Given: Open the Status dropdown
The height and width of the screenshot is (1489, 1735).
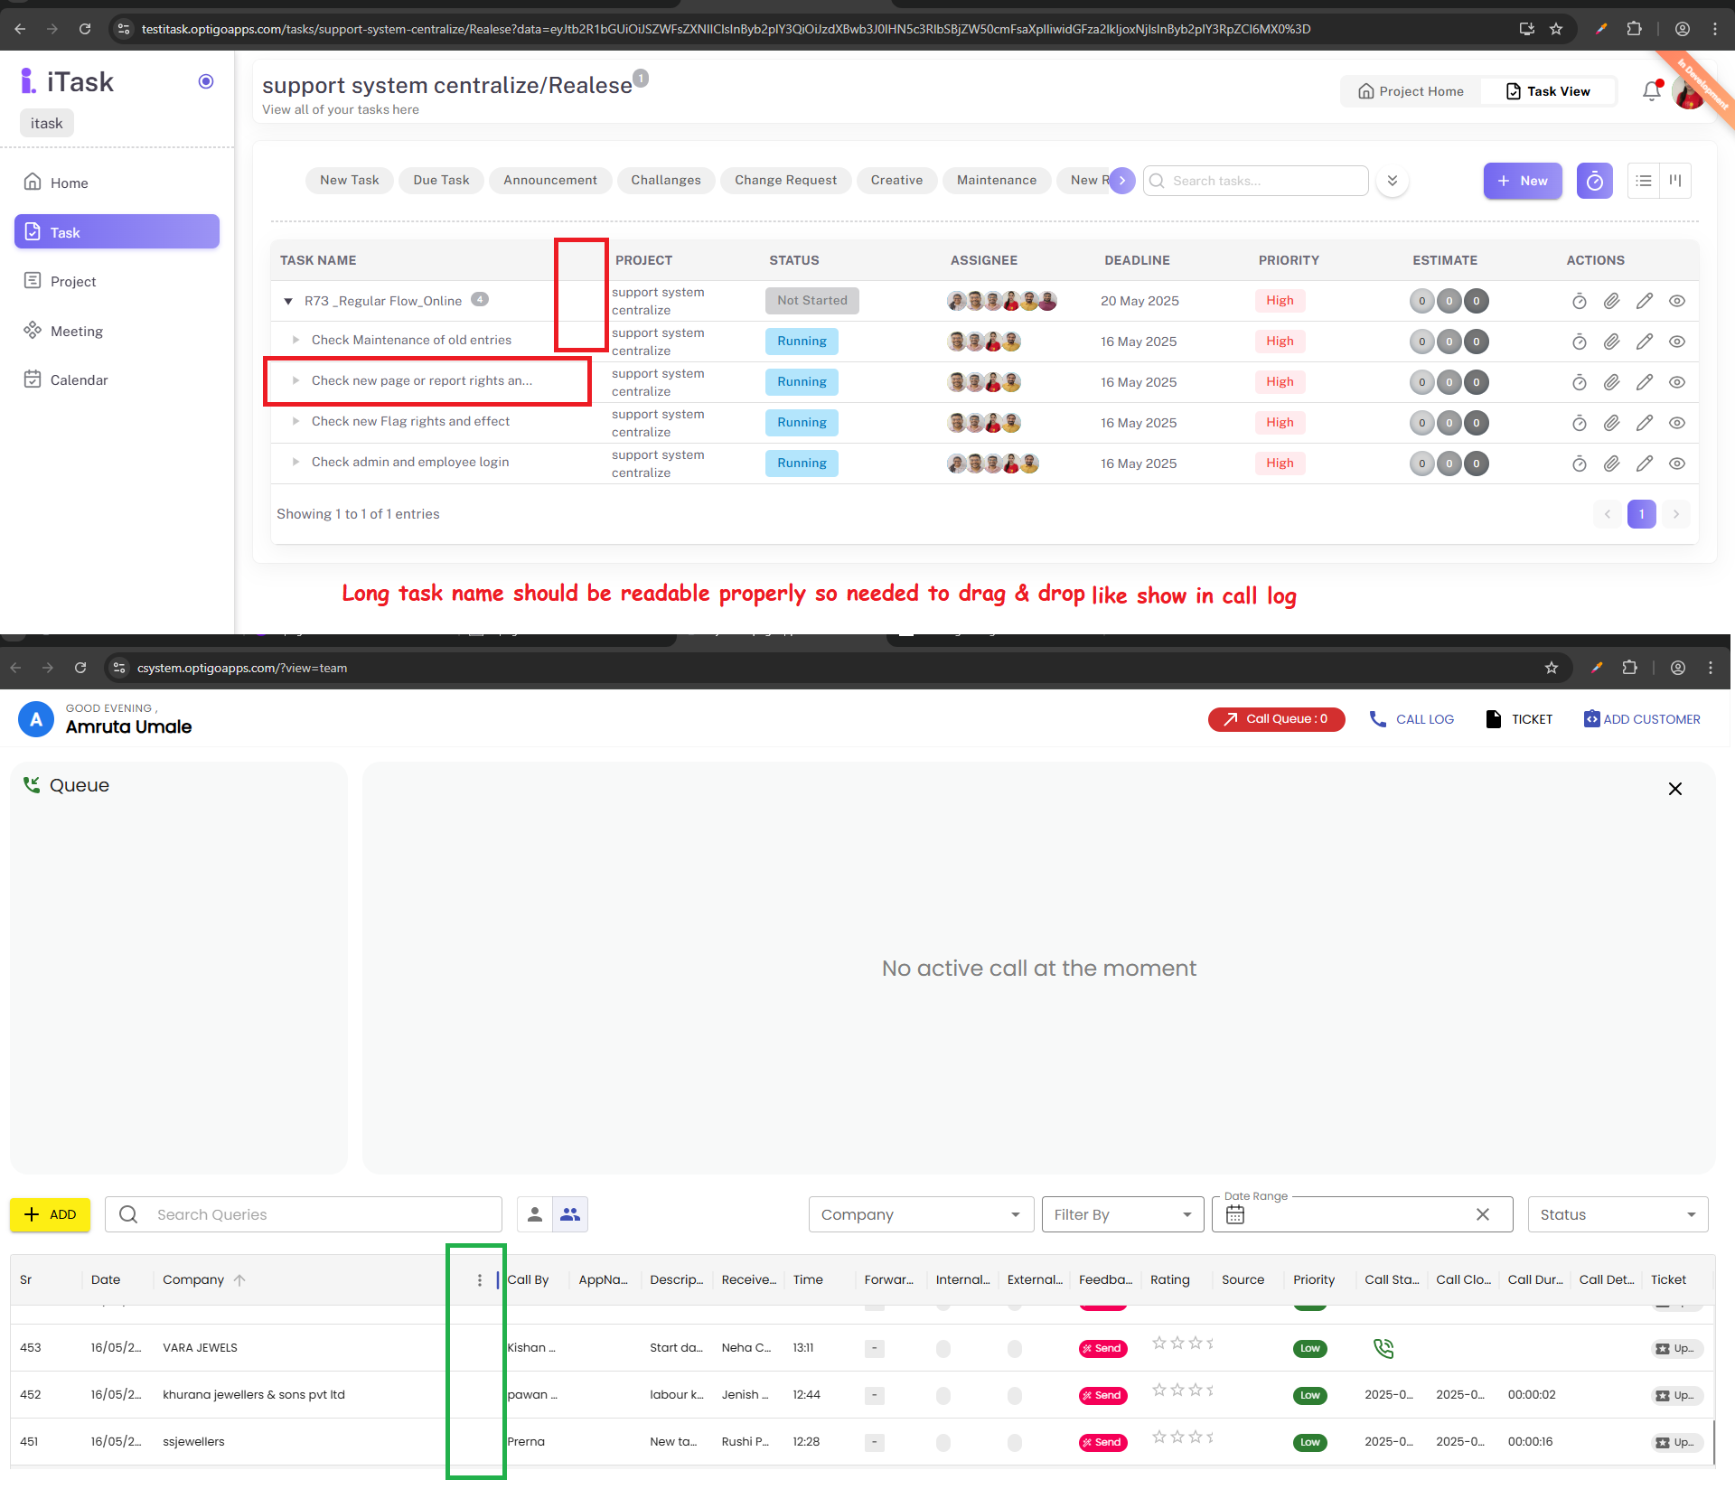Looking at the screenshot, I should 1617,1214.
